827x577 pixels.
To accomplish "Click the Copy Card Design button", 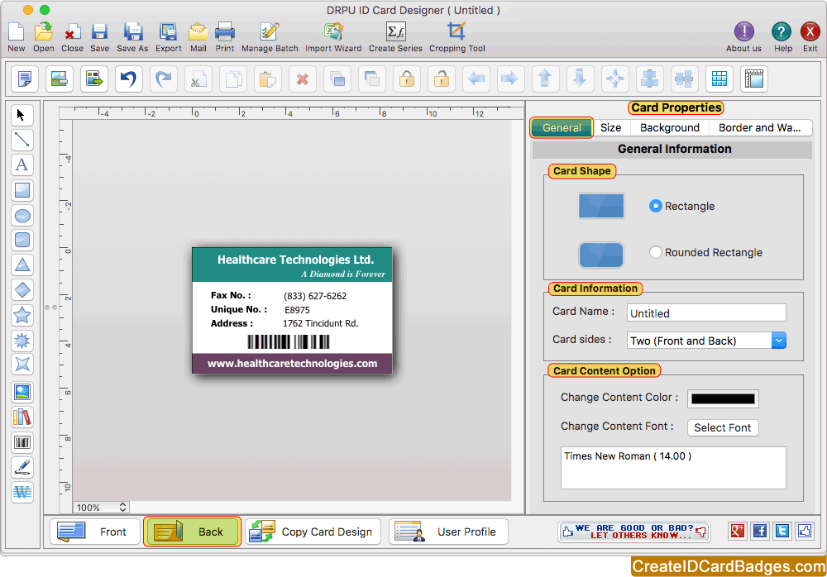I will coord(313,532).
